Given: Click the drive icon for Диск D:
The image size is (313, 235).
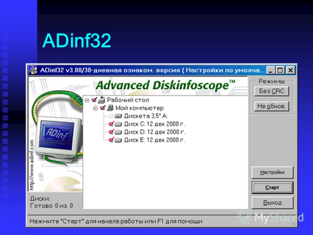Looking at the screenshot, I should tap(119, 132).
